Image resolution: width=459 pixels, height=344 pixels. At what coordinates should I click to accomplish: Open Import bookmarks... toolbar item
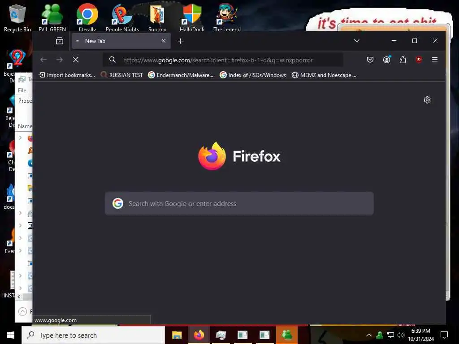tap(67, 75)
